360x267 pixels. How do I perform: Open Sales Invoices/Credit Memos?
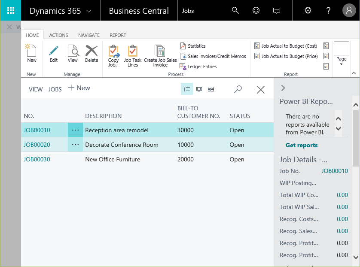[x=213, y=56]
